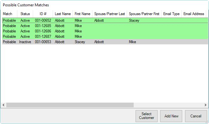The image size is (209, 124).
Task: Click Probable in row 001-12686
Action: pyautogui.click(x=9, y=31)
